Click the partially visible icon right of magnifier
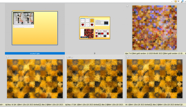The height and width of the screenshot is (107, 186). tap(185, 1)
